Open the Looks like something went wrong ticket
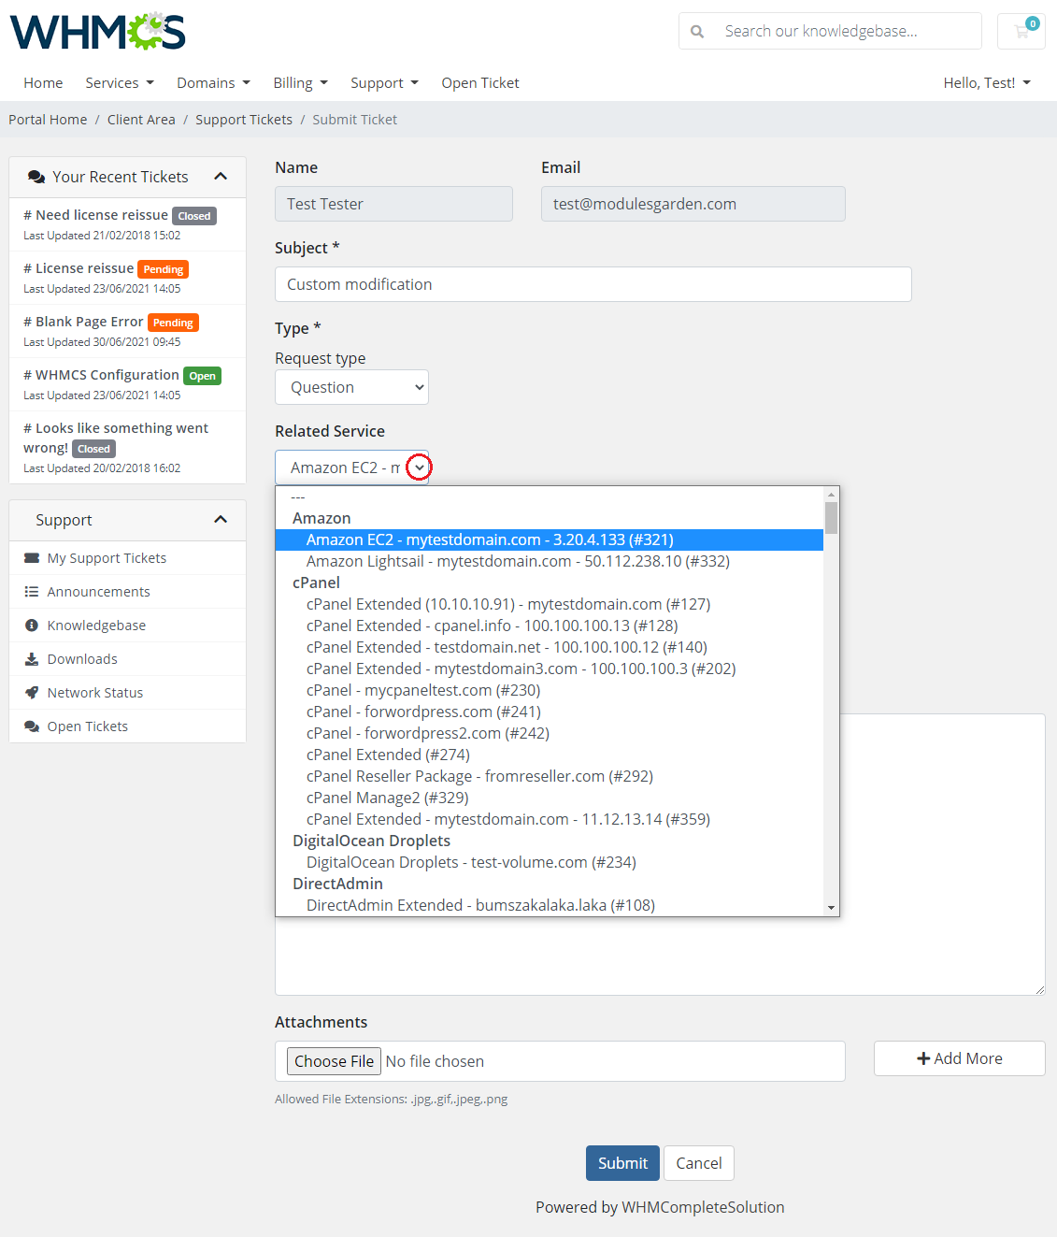1057x1237 pixels. coord(128,447)
